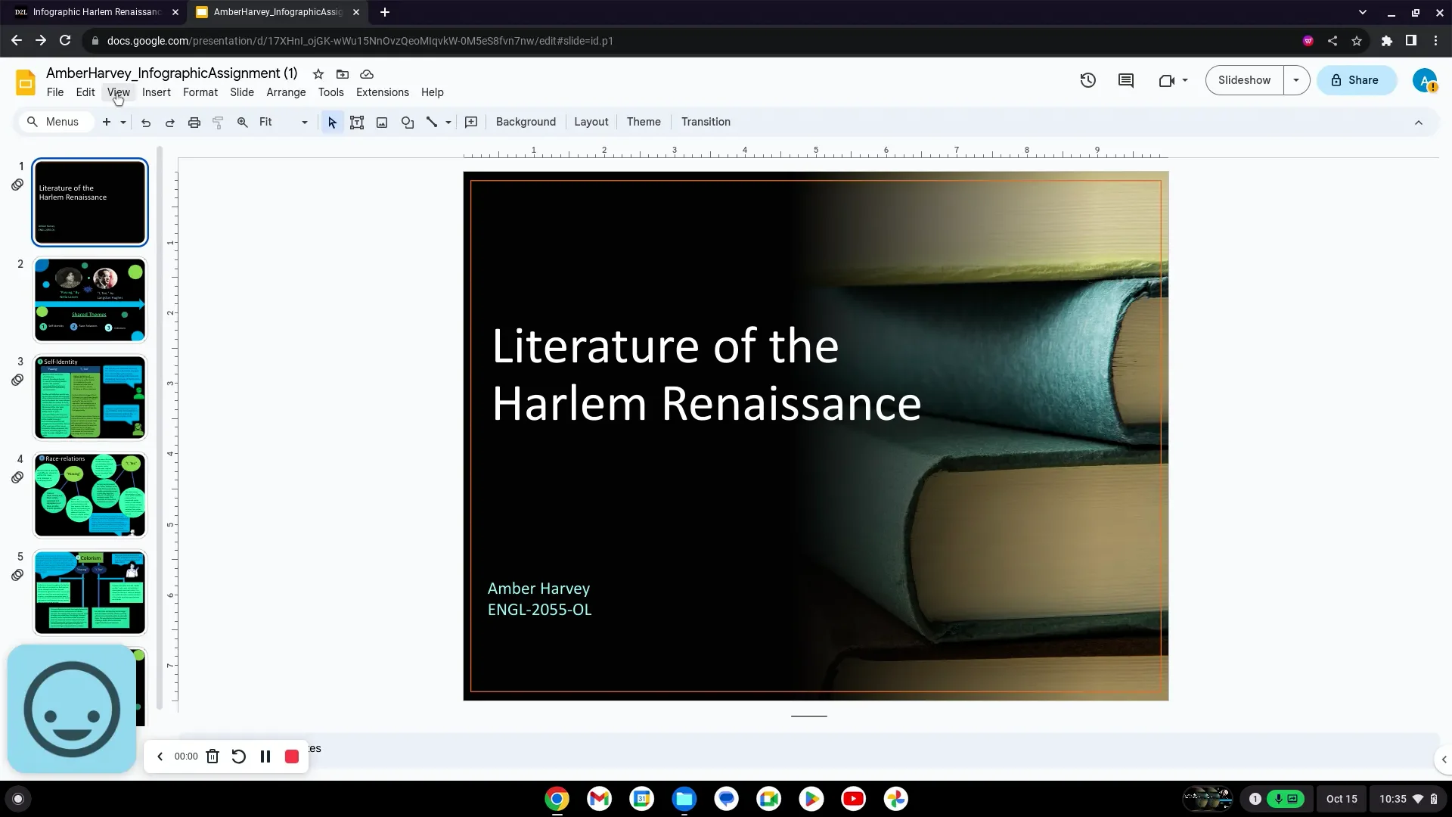Open the Slideshow options dropdown arrow
This screenshot has width=1452, height=817.
[x=1296, y=79]
